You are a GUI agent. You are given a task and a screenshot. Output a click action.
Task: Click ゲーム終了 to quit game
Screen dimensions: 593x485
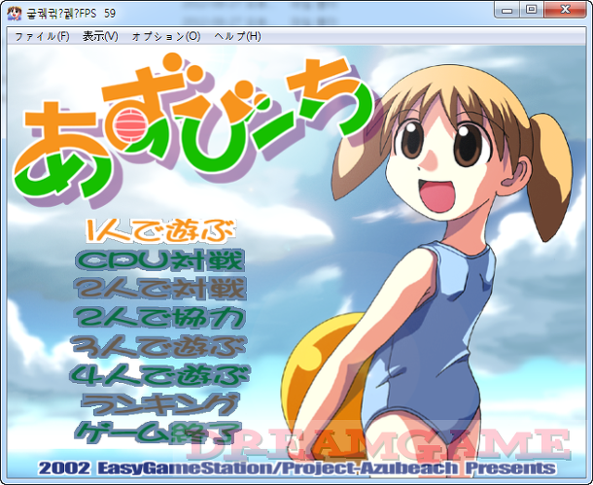(158, 433)
